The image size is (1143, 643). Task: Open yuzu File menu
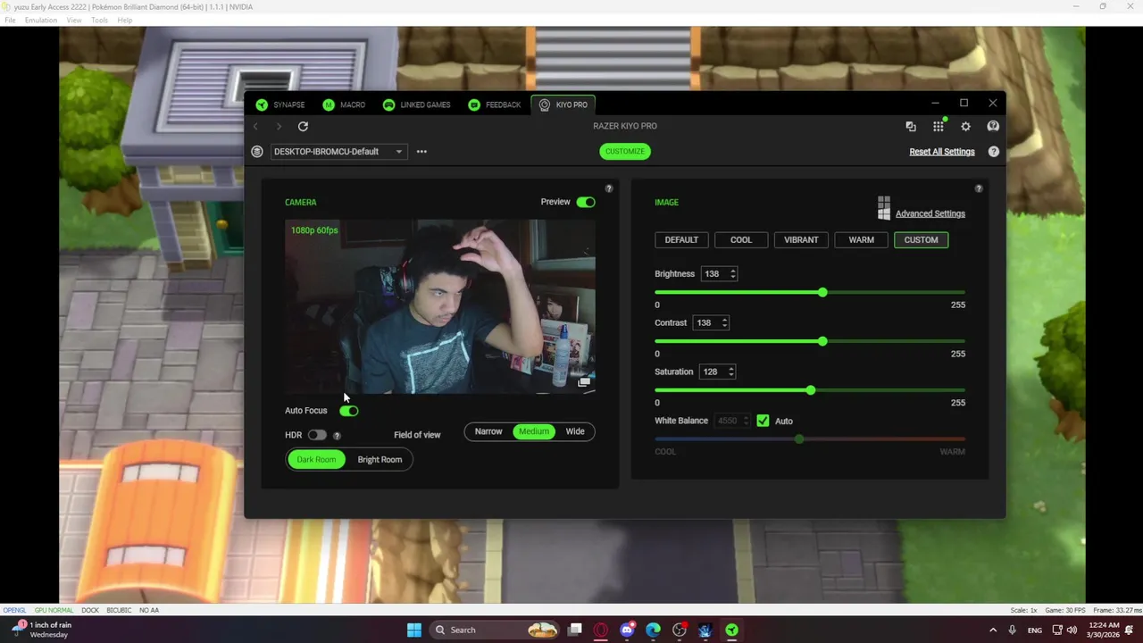[x=10, y=20]
